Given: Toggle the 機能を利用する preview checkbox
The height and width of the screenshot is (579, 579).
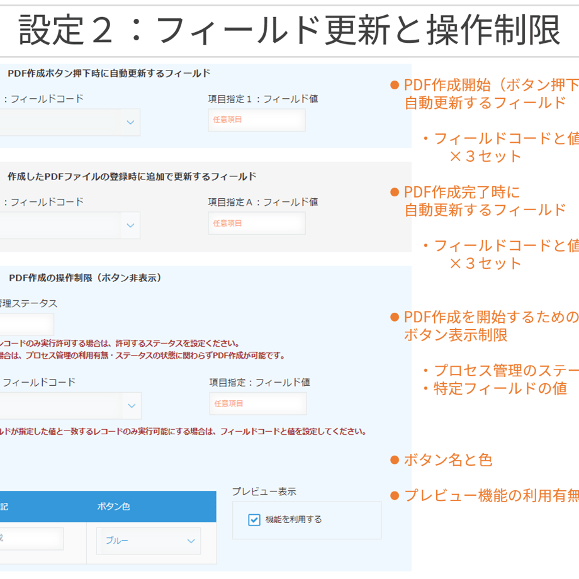Looking at the screenshot, I should 254,520.
